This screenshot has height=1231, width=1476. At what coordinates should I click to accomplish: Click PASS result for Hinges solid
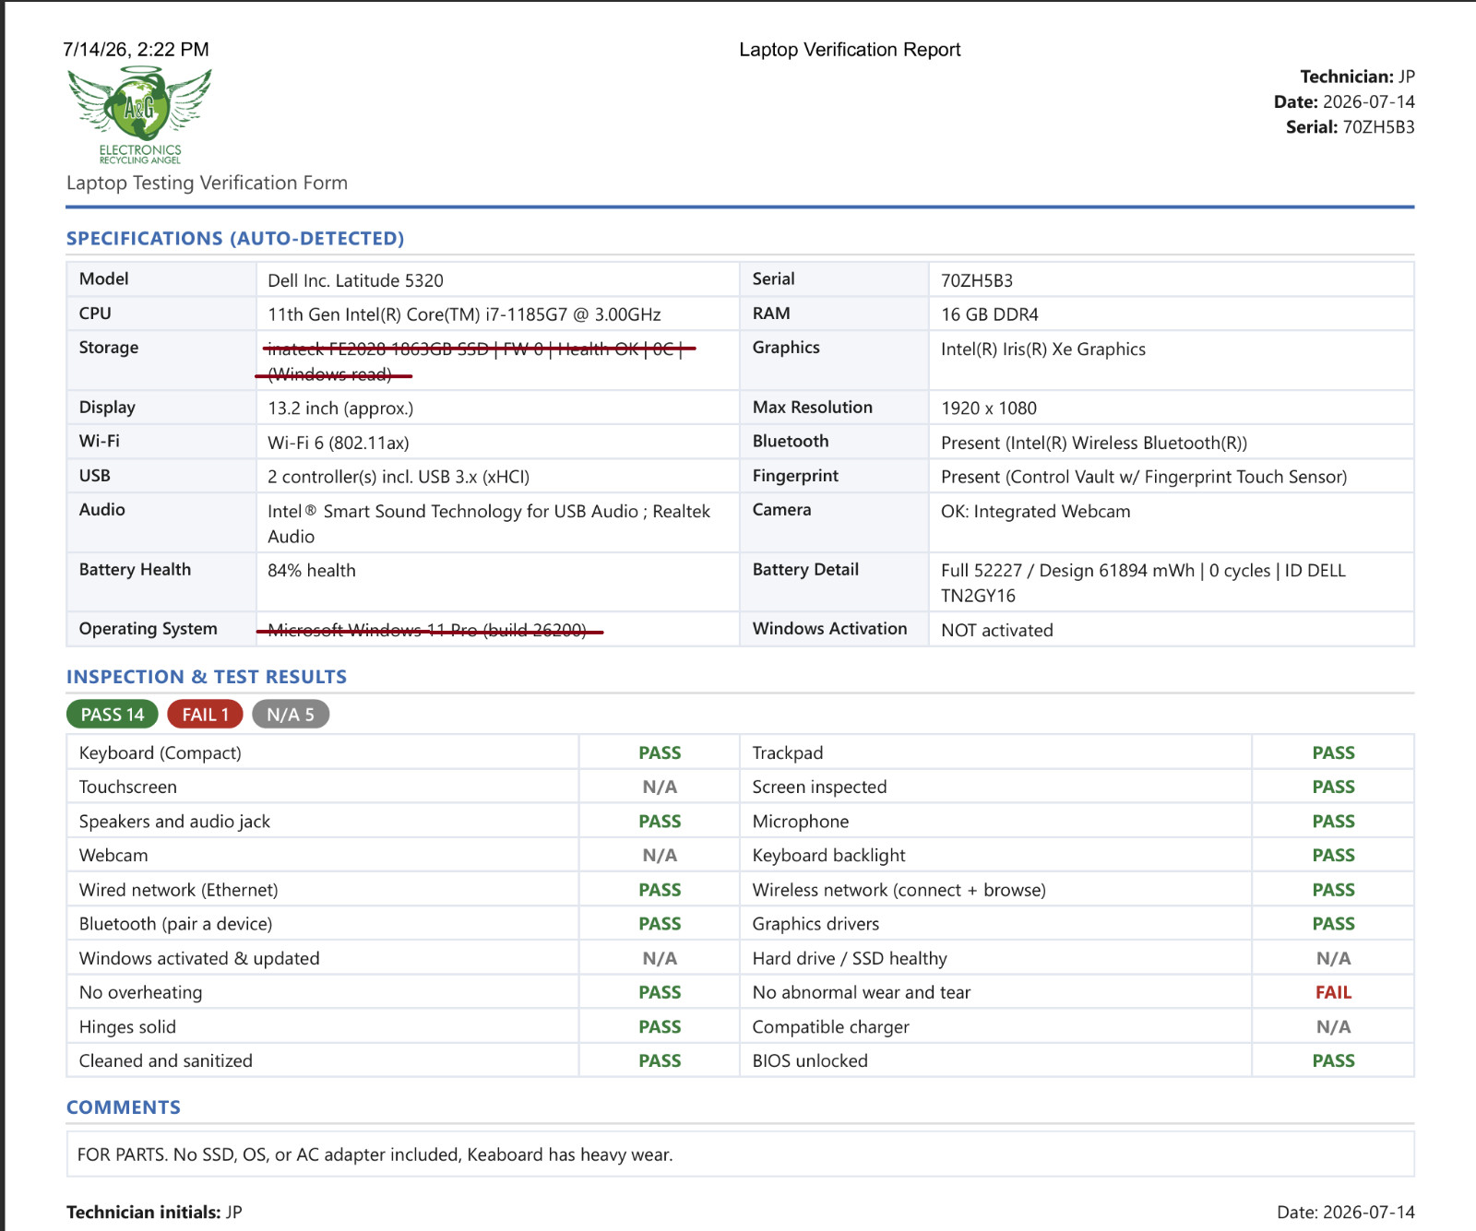pos(660,1027)
